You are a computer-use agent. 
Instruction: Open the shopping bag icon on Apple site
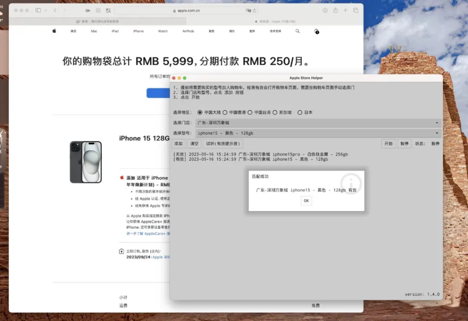pos(317,32)
